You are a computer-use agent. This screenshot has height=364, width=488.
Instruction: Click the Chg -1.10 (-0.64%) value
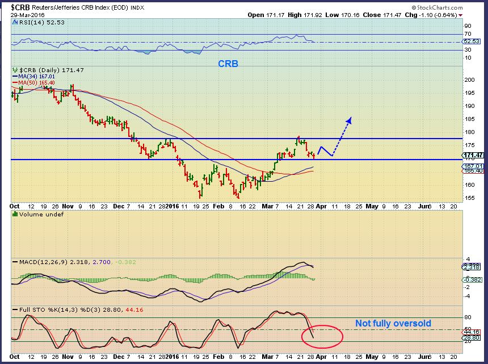[x=431, y=15]
